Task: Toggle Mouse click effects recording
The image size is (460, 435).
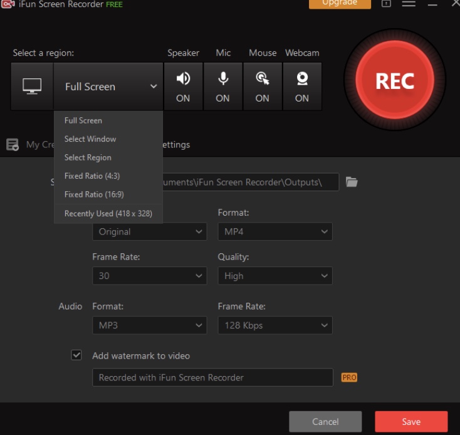Action: pos(263,86)
